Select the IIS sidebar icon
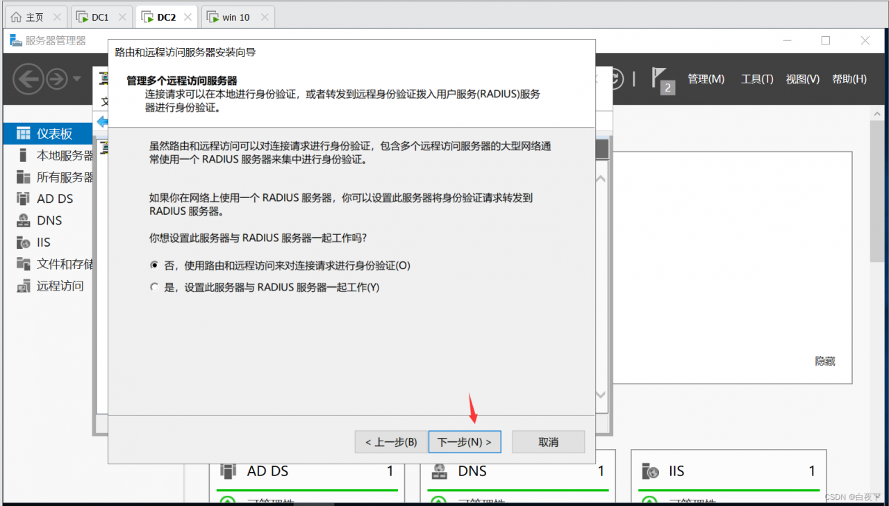Screen dimensions: 889x506 click(24, 242)
